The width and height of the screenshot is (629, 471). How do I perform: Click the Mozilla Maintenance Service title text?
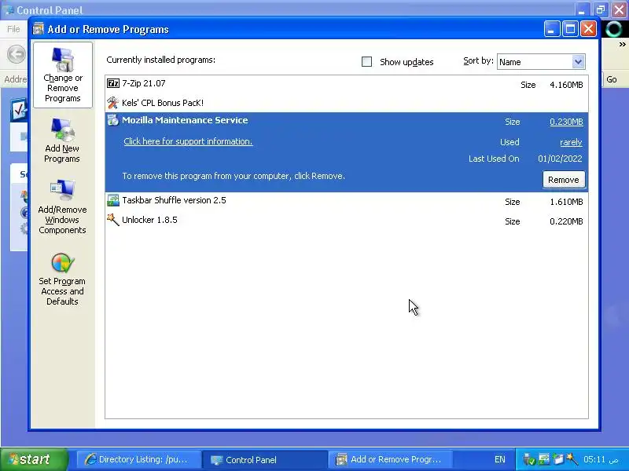(185, 120)
